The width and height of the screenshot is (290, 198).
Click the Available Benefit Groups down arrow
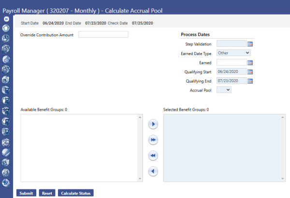(x=140, y=179)
